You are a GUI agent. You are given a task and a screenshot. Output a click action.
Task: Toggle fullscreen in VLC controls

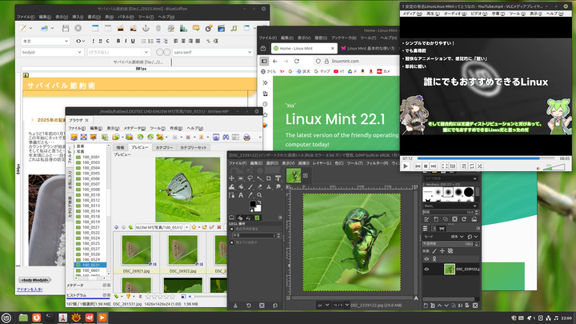[x=445, y=166]
